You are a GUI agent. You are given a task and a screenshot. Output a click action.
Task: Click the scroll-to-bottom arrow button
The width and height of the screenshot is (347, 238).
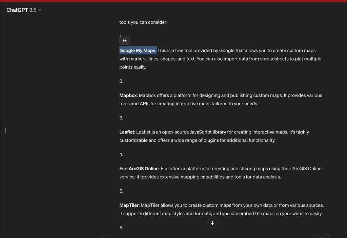click(x=212, y=223)
